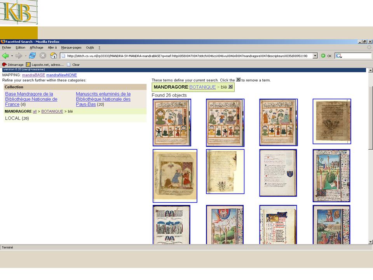
Task: Click the KB logo
Action: [x=19, y=12]
